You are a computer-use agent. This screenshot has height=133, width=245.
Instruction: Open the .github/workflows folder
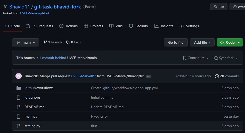pyautogui.click(x=39, y=88)
